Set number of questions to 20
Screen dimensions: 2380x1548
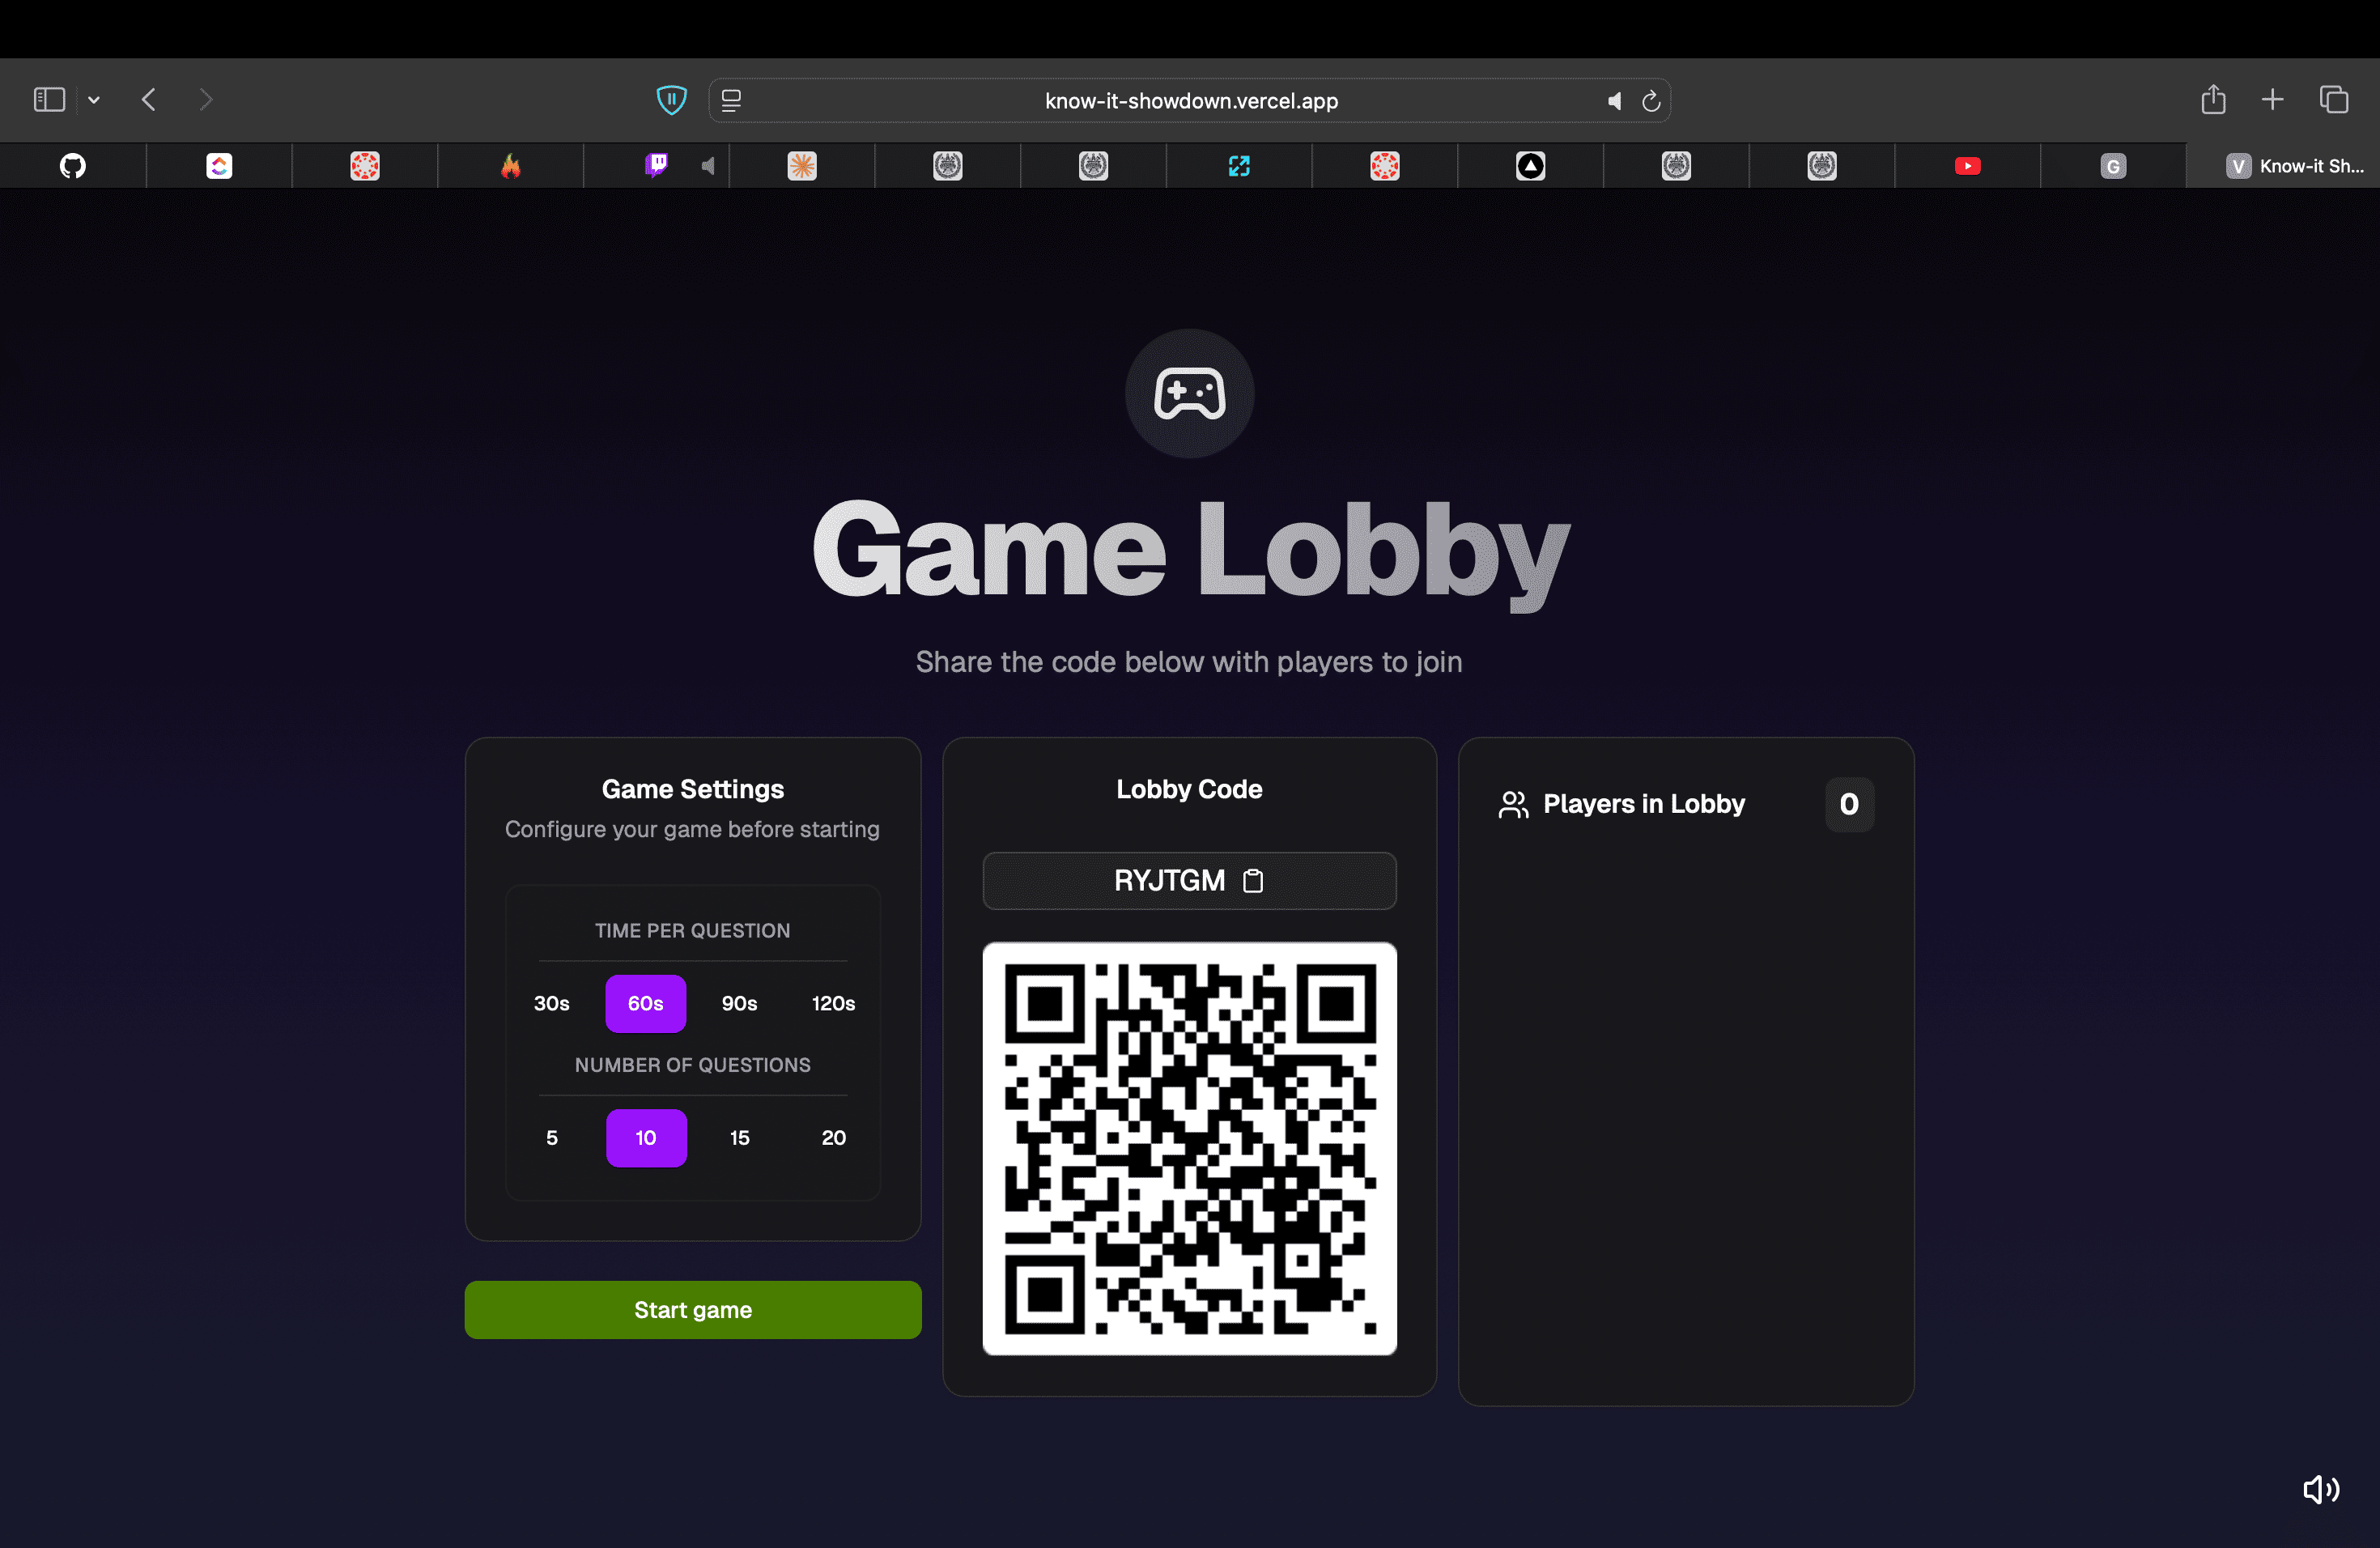pyautogui.click(x=833, y=1137)
